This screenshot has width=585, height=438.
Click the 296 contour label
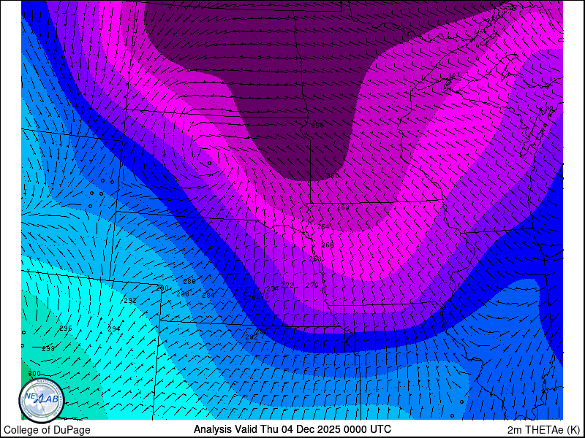click(66, 328)
